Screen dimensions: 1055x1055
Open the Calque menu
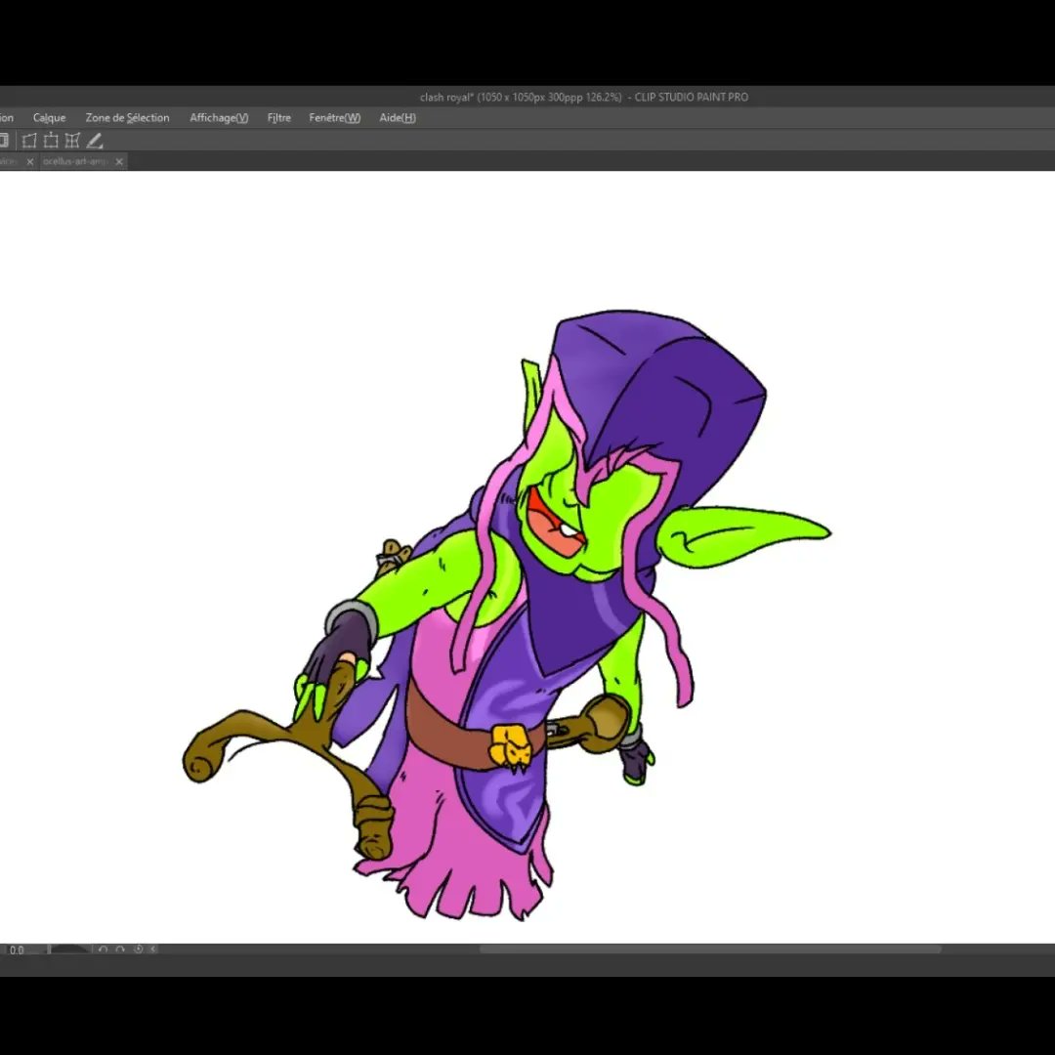pos(49,118)
